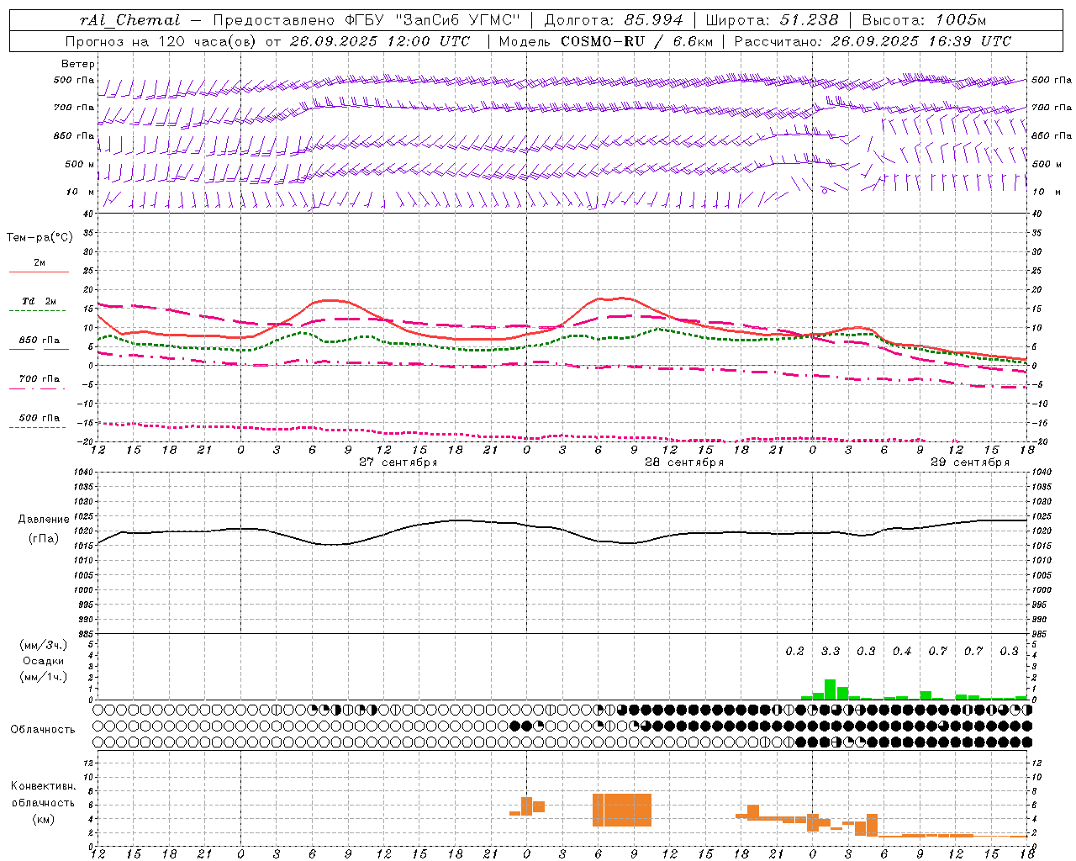
Task: Click the 0.2 three-hour precipitation total
Action: coord(794,652)
